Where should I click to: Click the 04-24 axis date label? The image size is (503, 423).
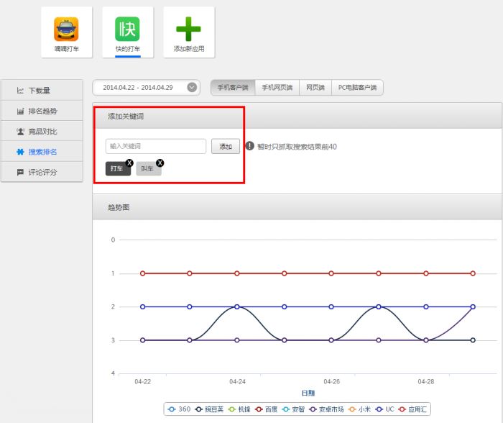pyautogui.click(x=237, y=381)
